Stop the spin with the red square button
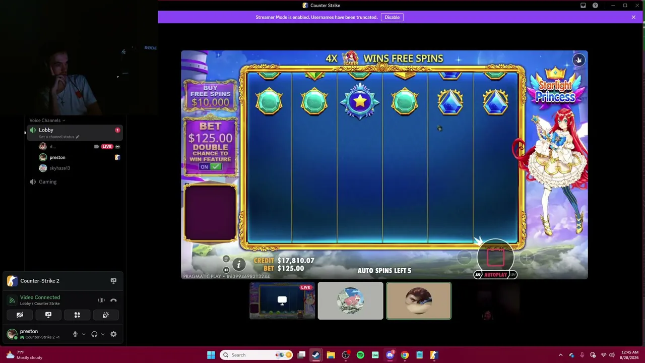The height and width of the screenshot is (363, 645). pos(495,257)
